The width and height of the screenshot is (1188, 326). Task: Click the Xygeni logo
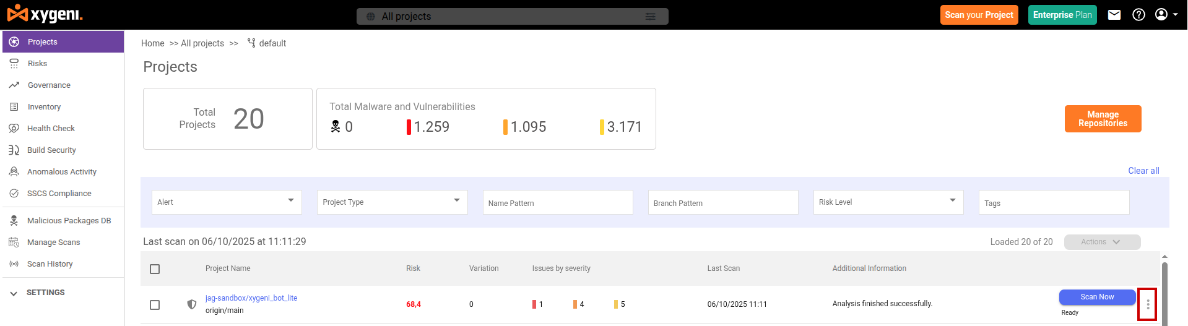coord(45,14)
